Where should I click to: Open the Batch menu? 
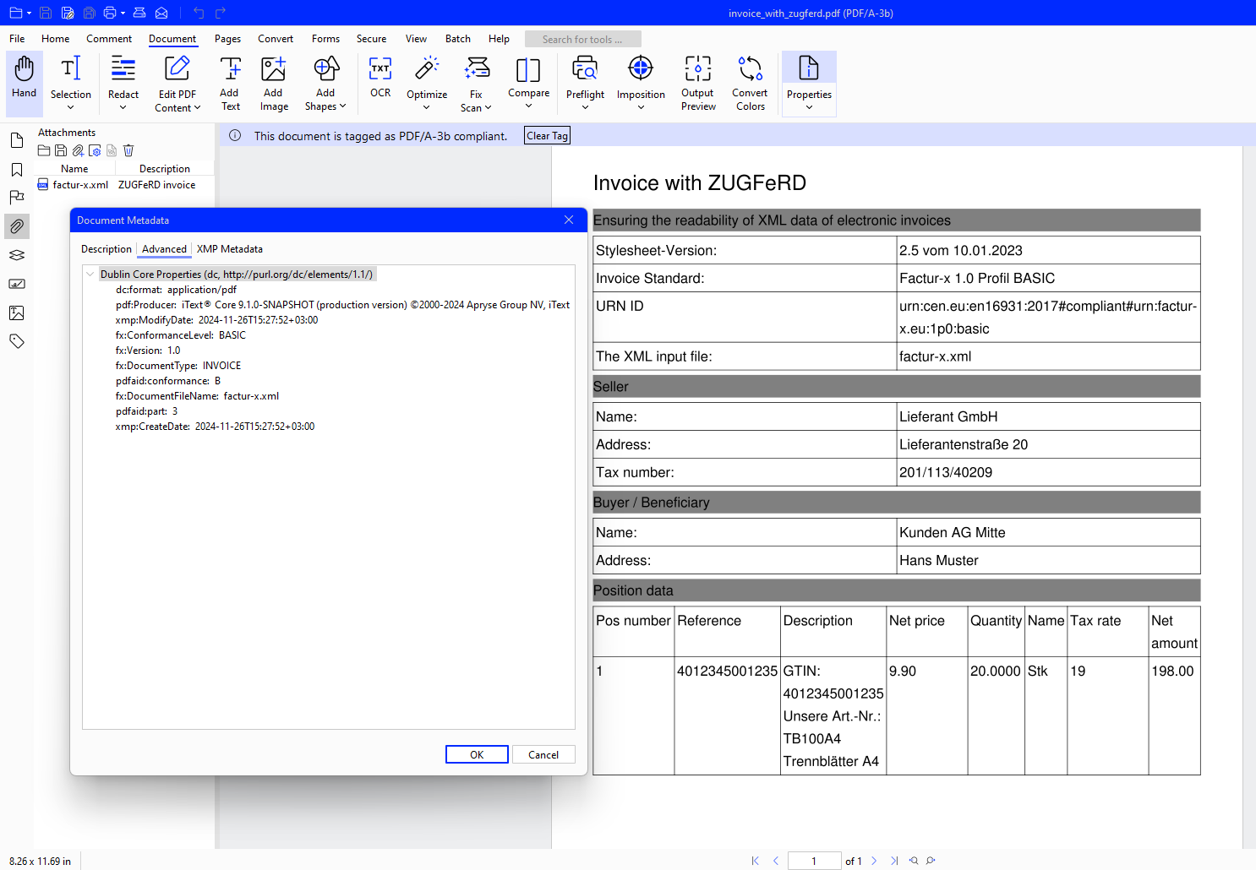tap(457, 39)
